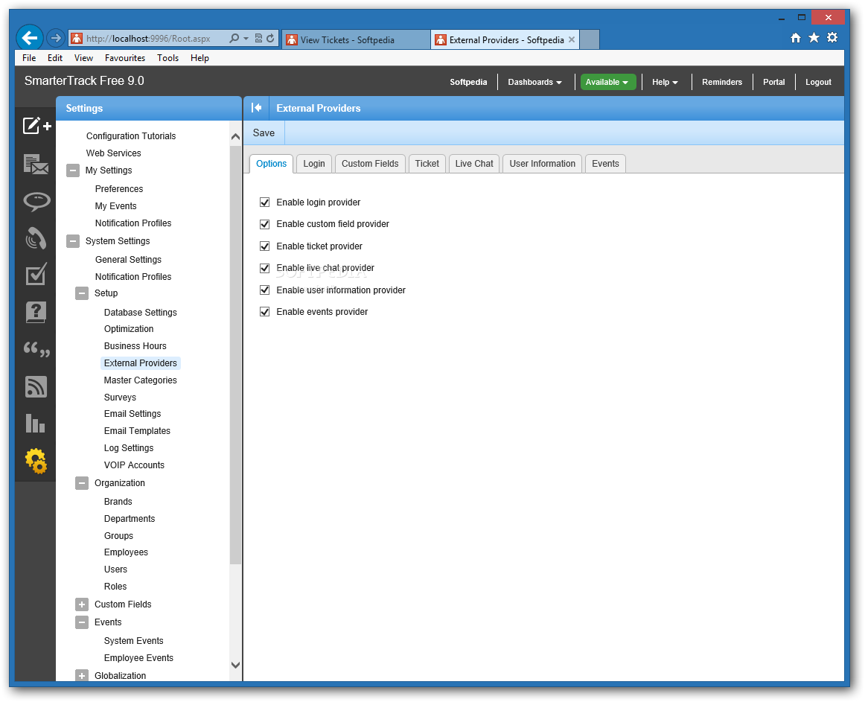The width and height of the screenshot is (865, 702).
Task: Switch to the Ticket tab
Action: 427,164
